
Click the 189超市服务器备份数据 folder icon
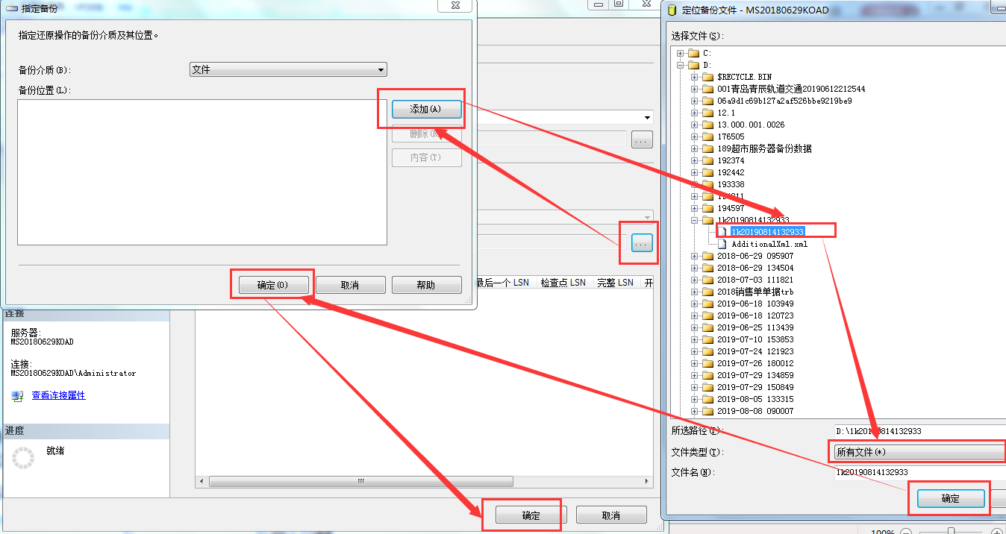pyautogui.click(x=707, y=148)
